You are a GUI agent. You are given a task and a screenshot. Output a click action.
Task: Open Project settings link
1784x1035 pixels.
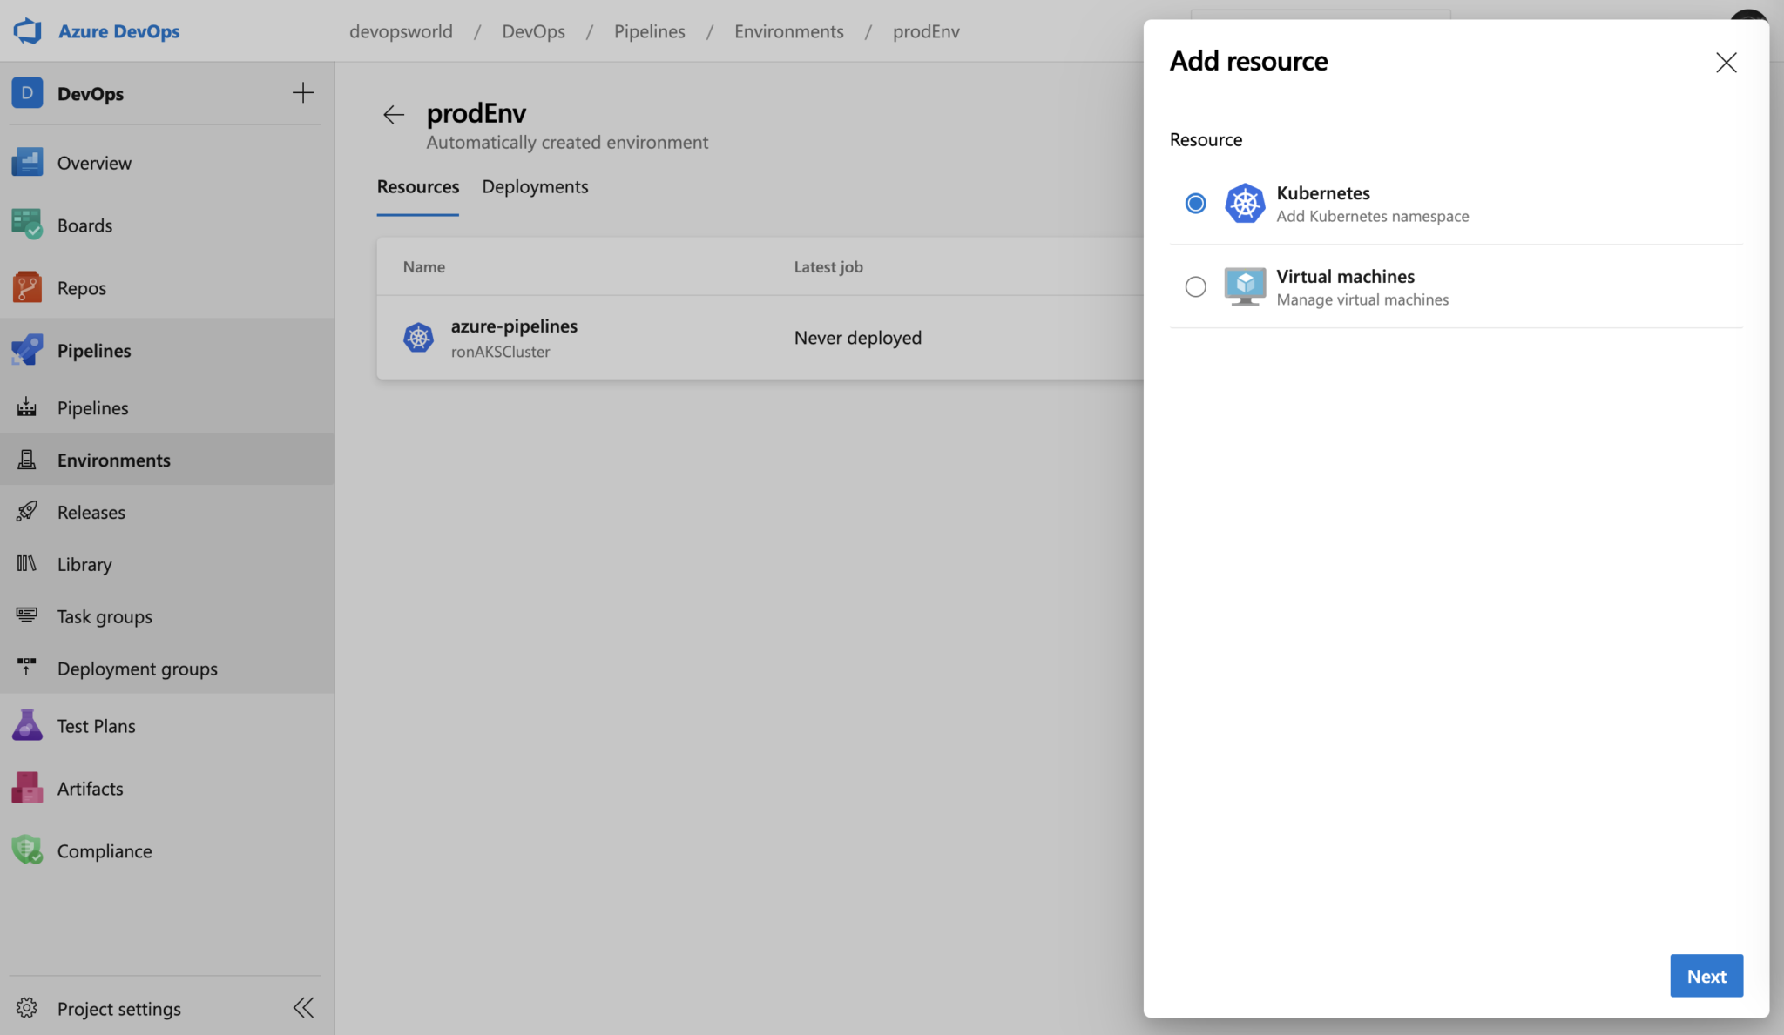click(x=119, y=1009)
